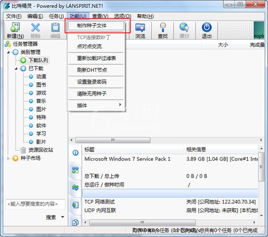Open the 插件 submenu arrow
This screenshot has width=268, height=237.
click(120, 104)
